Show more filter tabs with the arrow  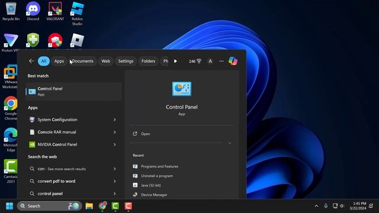coord(175,61)
